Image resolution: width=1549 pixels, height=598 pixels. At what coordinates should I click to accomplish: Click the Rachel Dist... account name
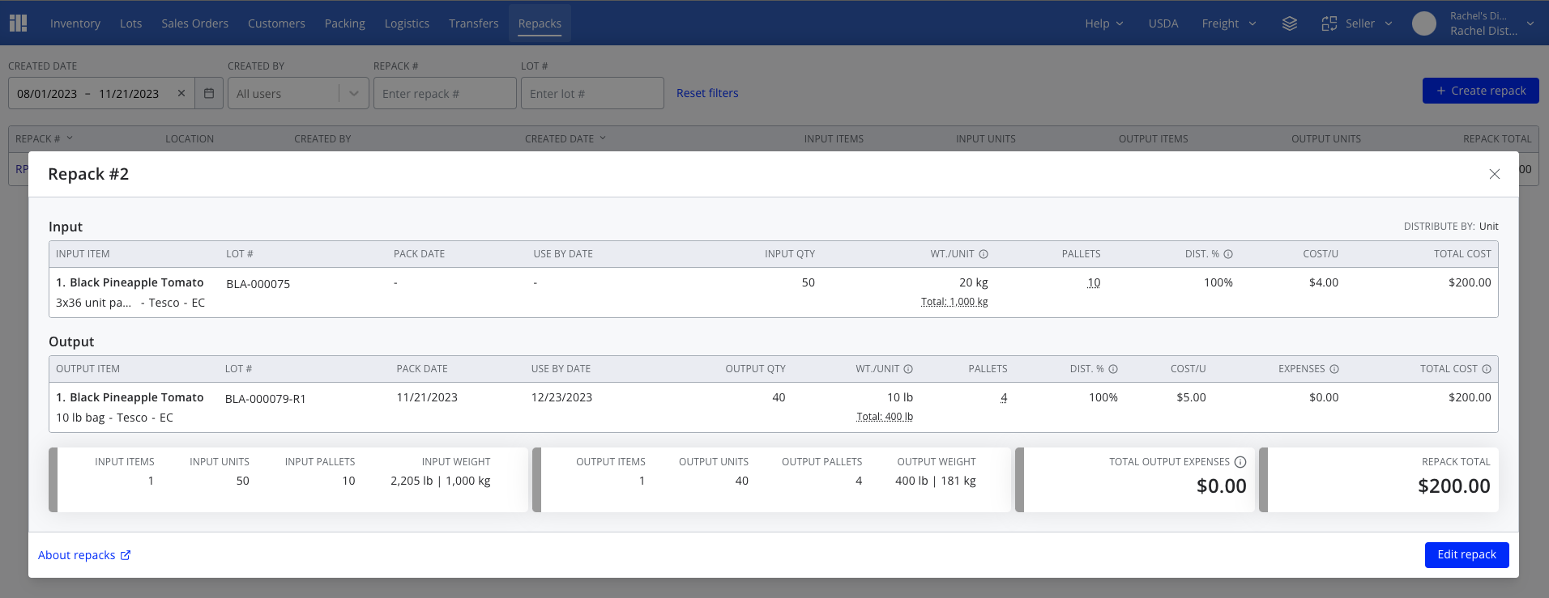[1483, 31]
